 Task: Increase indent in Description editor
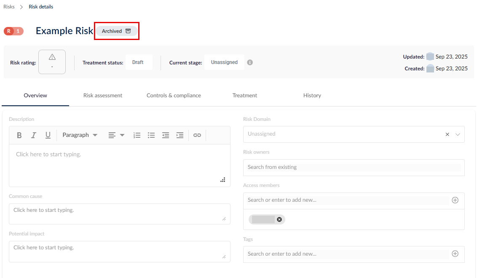pos(180,135)
